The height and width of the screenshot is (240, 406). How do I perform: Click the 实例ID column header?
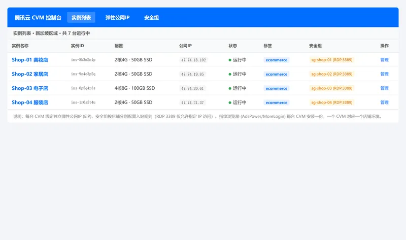(x=78, y=46)
